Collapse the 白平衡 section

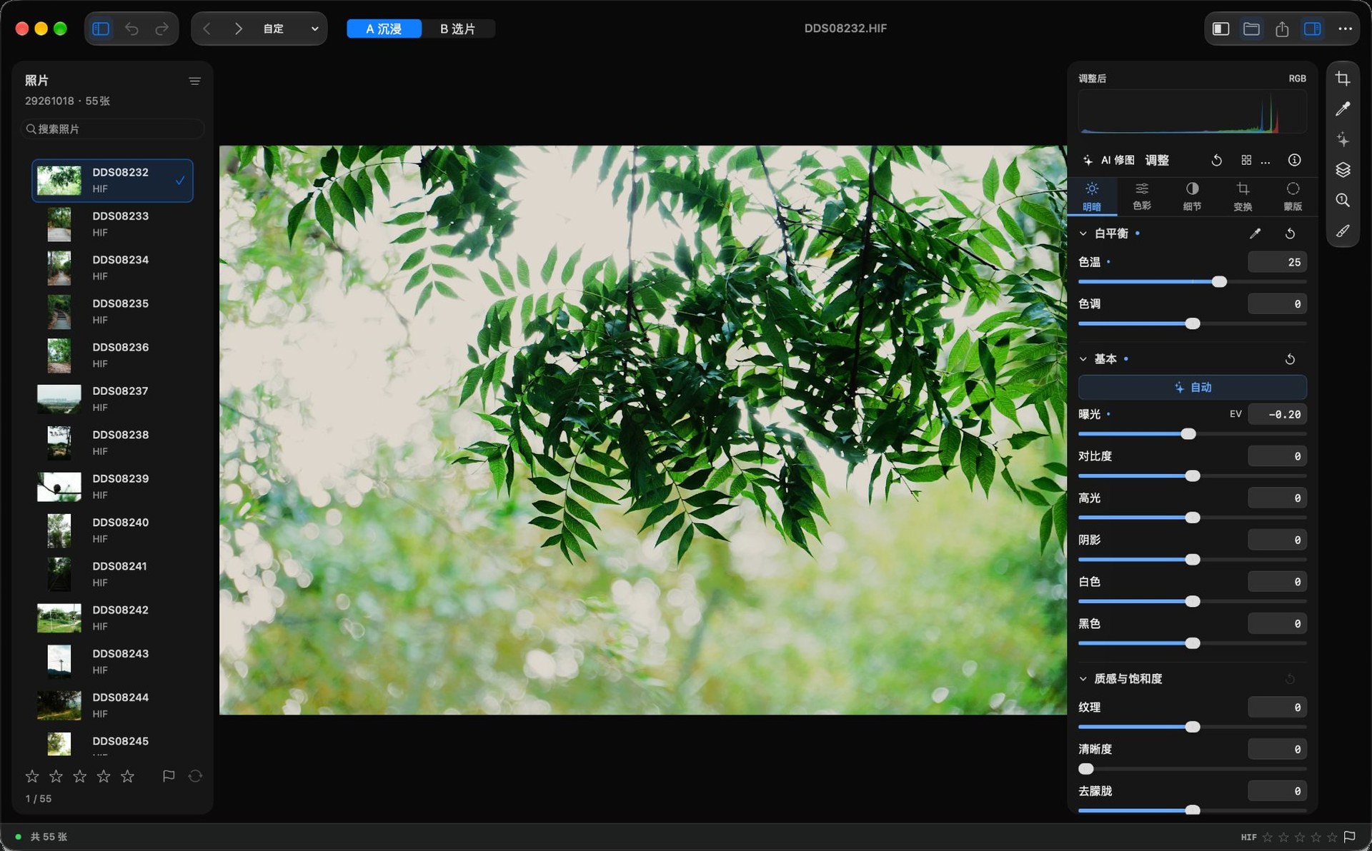tap(1083, 233)
